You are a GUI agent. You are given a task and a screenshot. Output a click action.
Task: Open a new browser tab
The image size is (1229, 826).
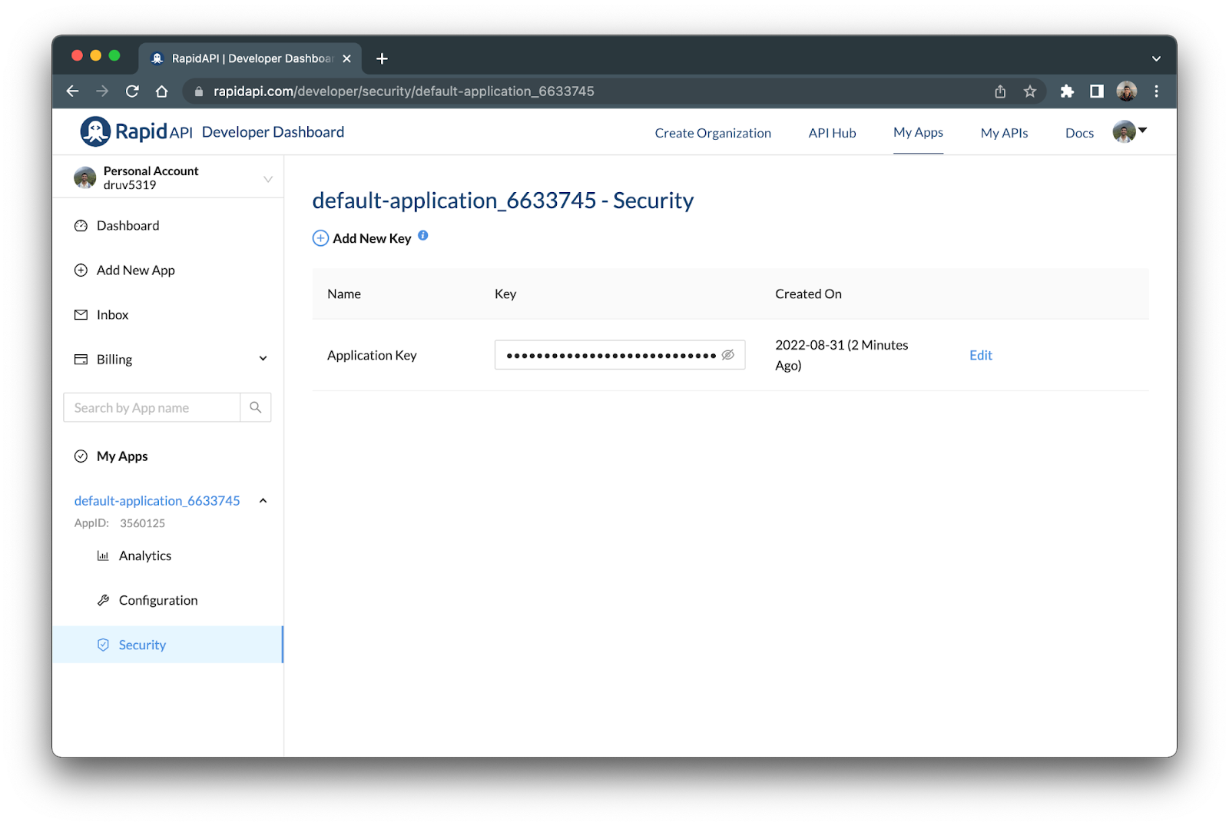click(382, 58)
